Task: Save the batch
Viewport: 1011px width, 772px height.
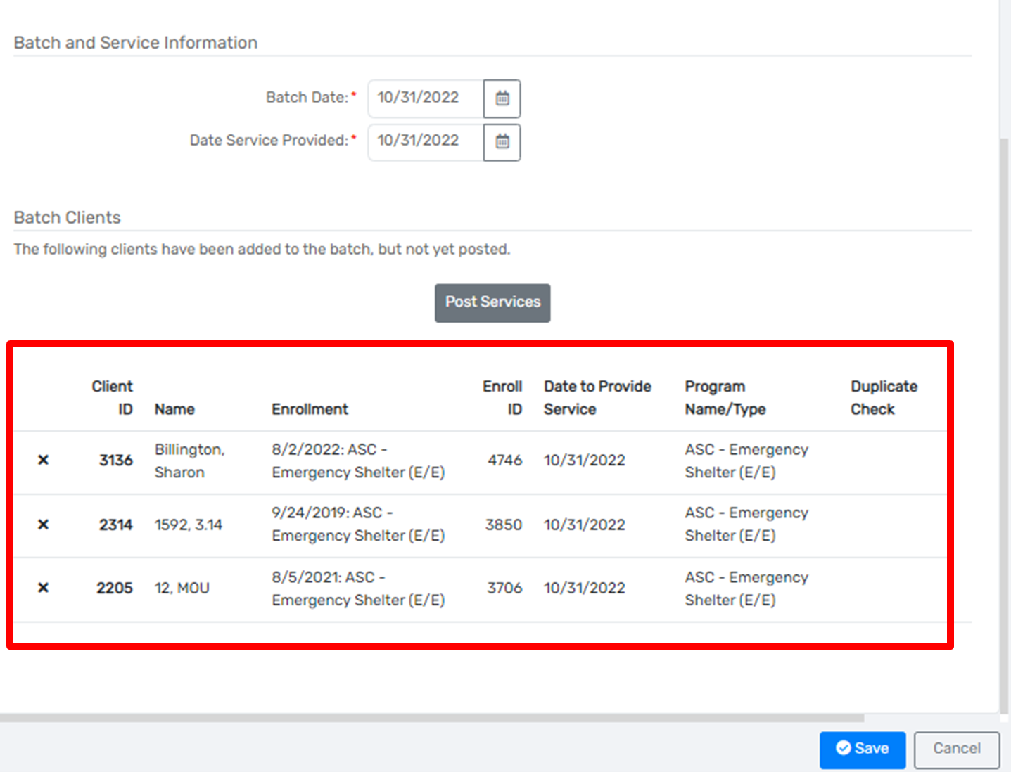Action: pyautogui.click(x=863, y=749)
